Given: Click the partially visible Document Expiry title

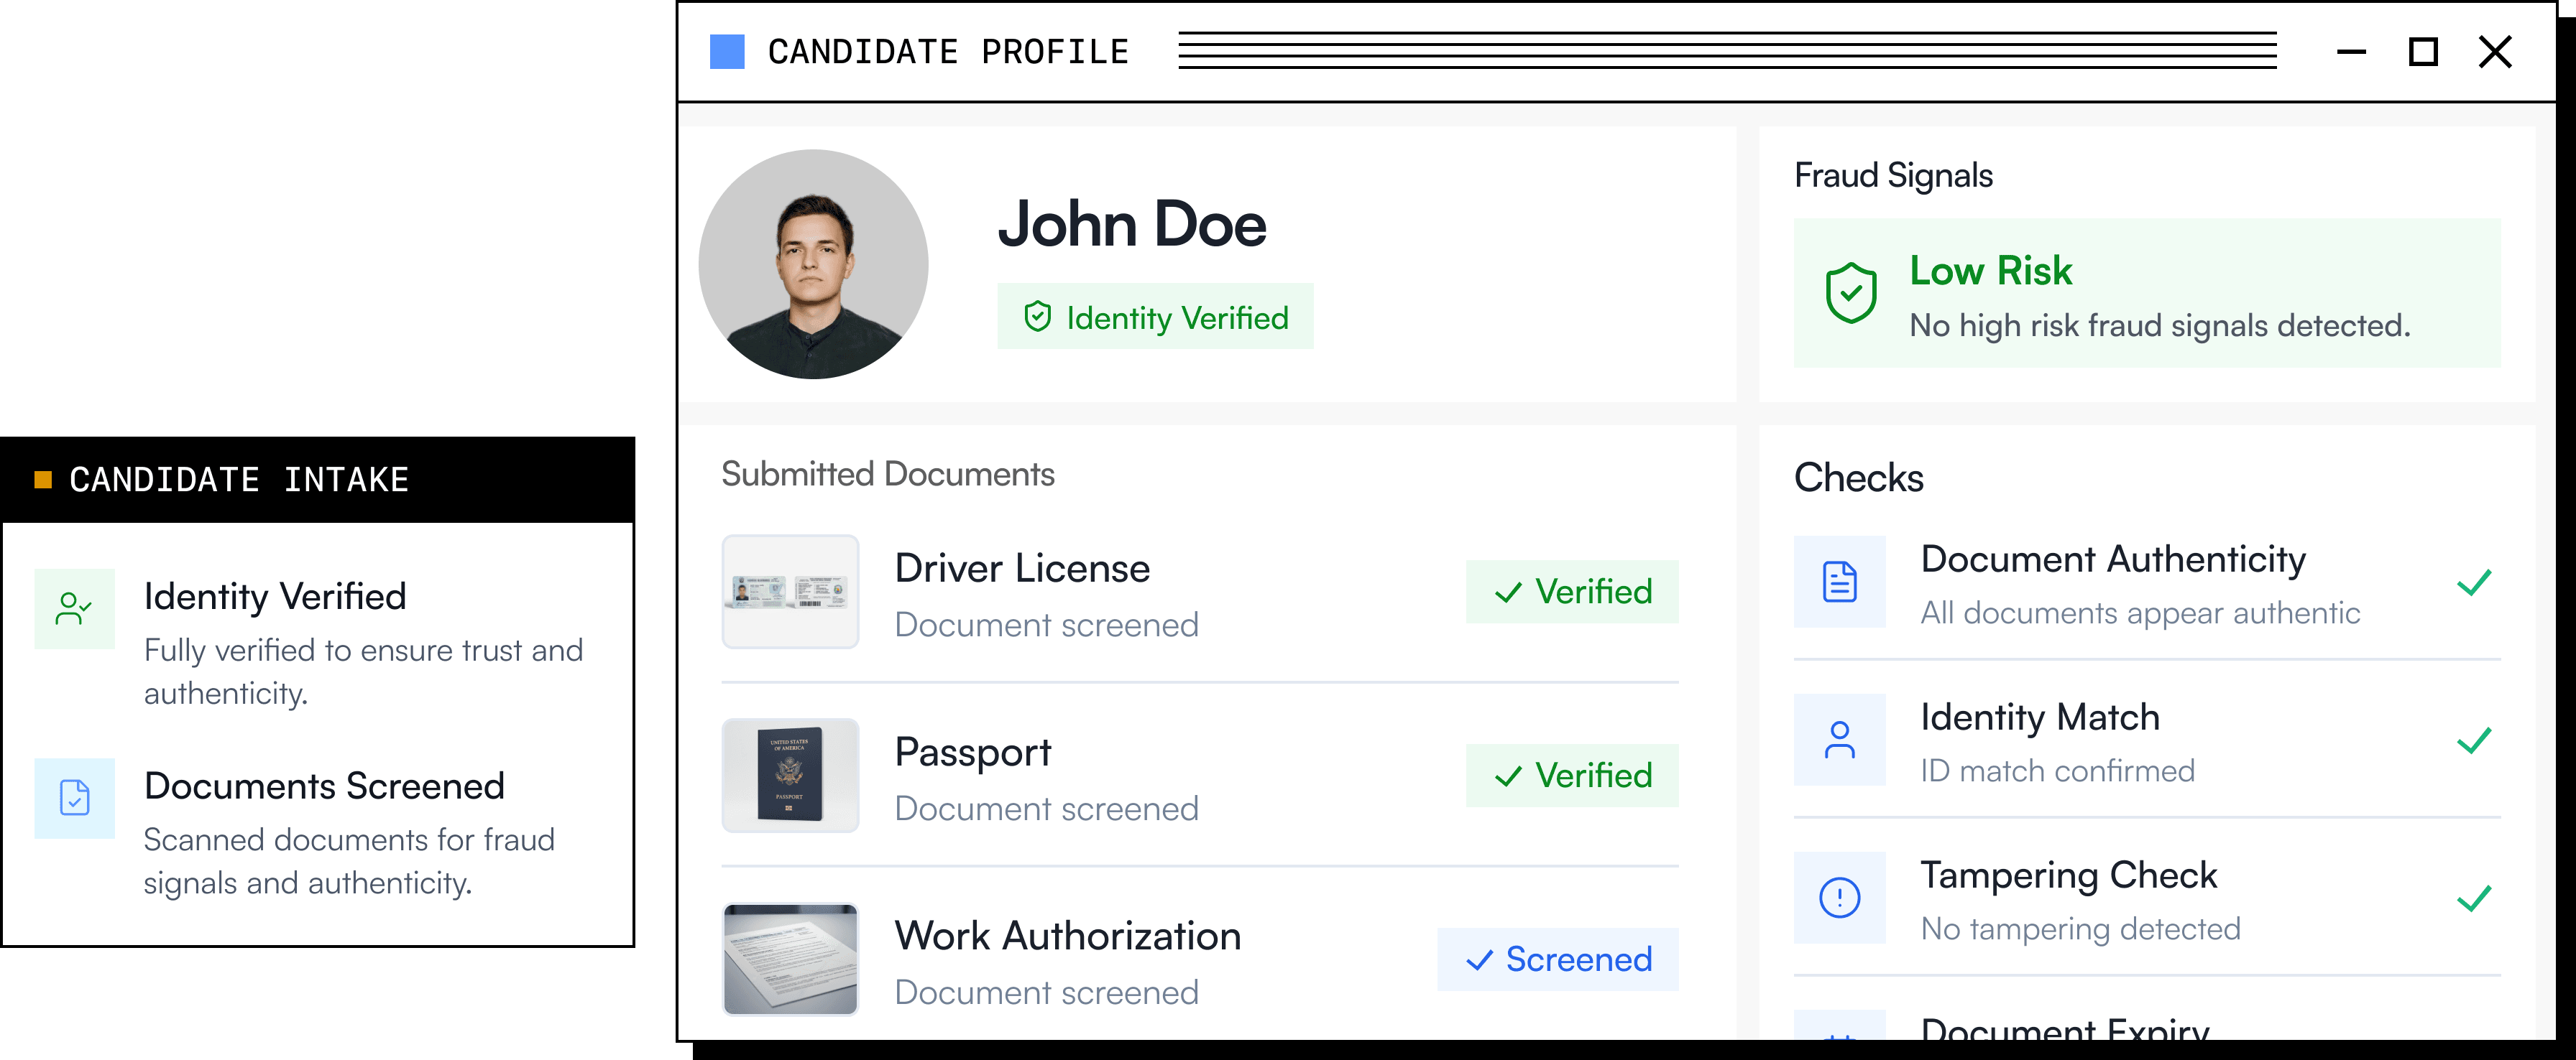Looking at the screenshot, I should tap(2065, 1028).
